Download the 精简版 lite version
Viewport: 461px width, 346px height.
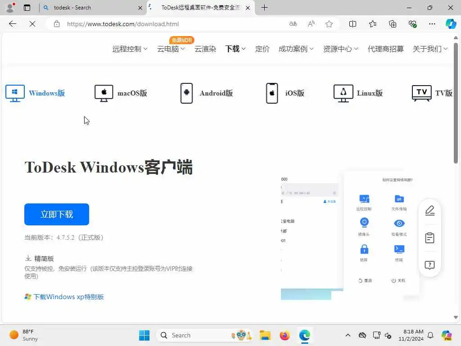tap(40, 258)
